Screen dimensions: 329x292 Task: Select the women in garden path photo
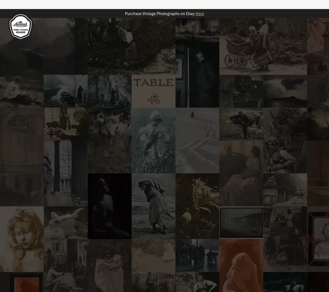point(132,46)
